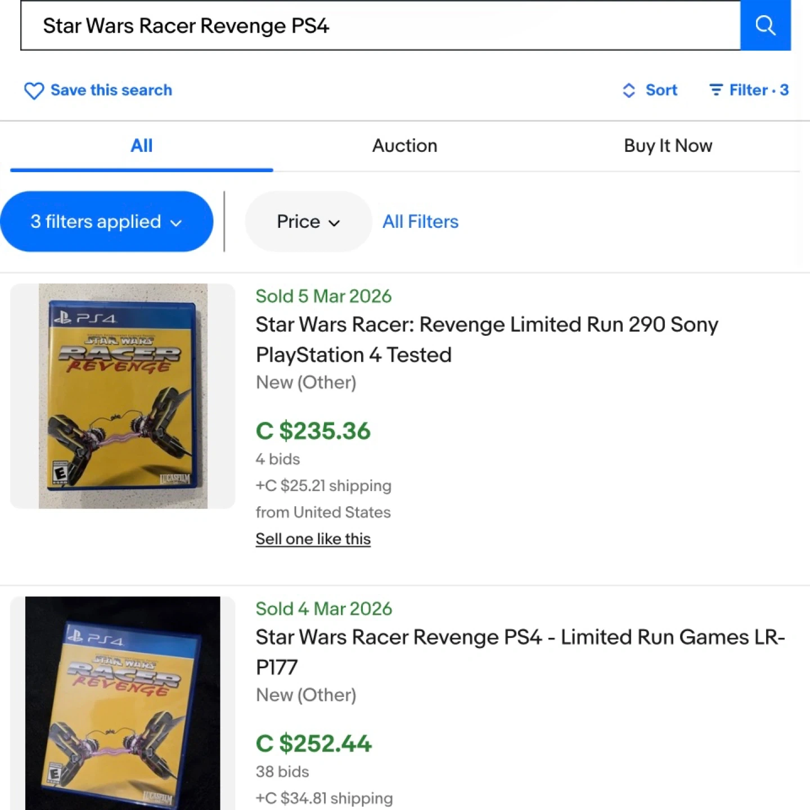Click the search field with Star Wars query
Viewport: 810px width, 810px height.
point(380,26)
